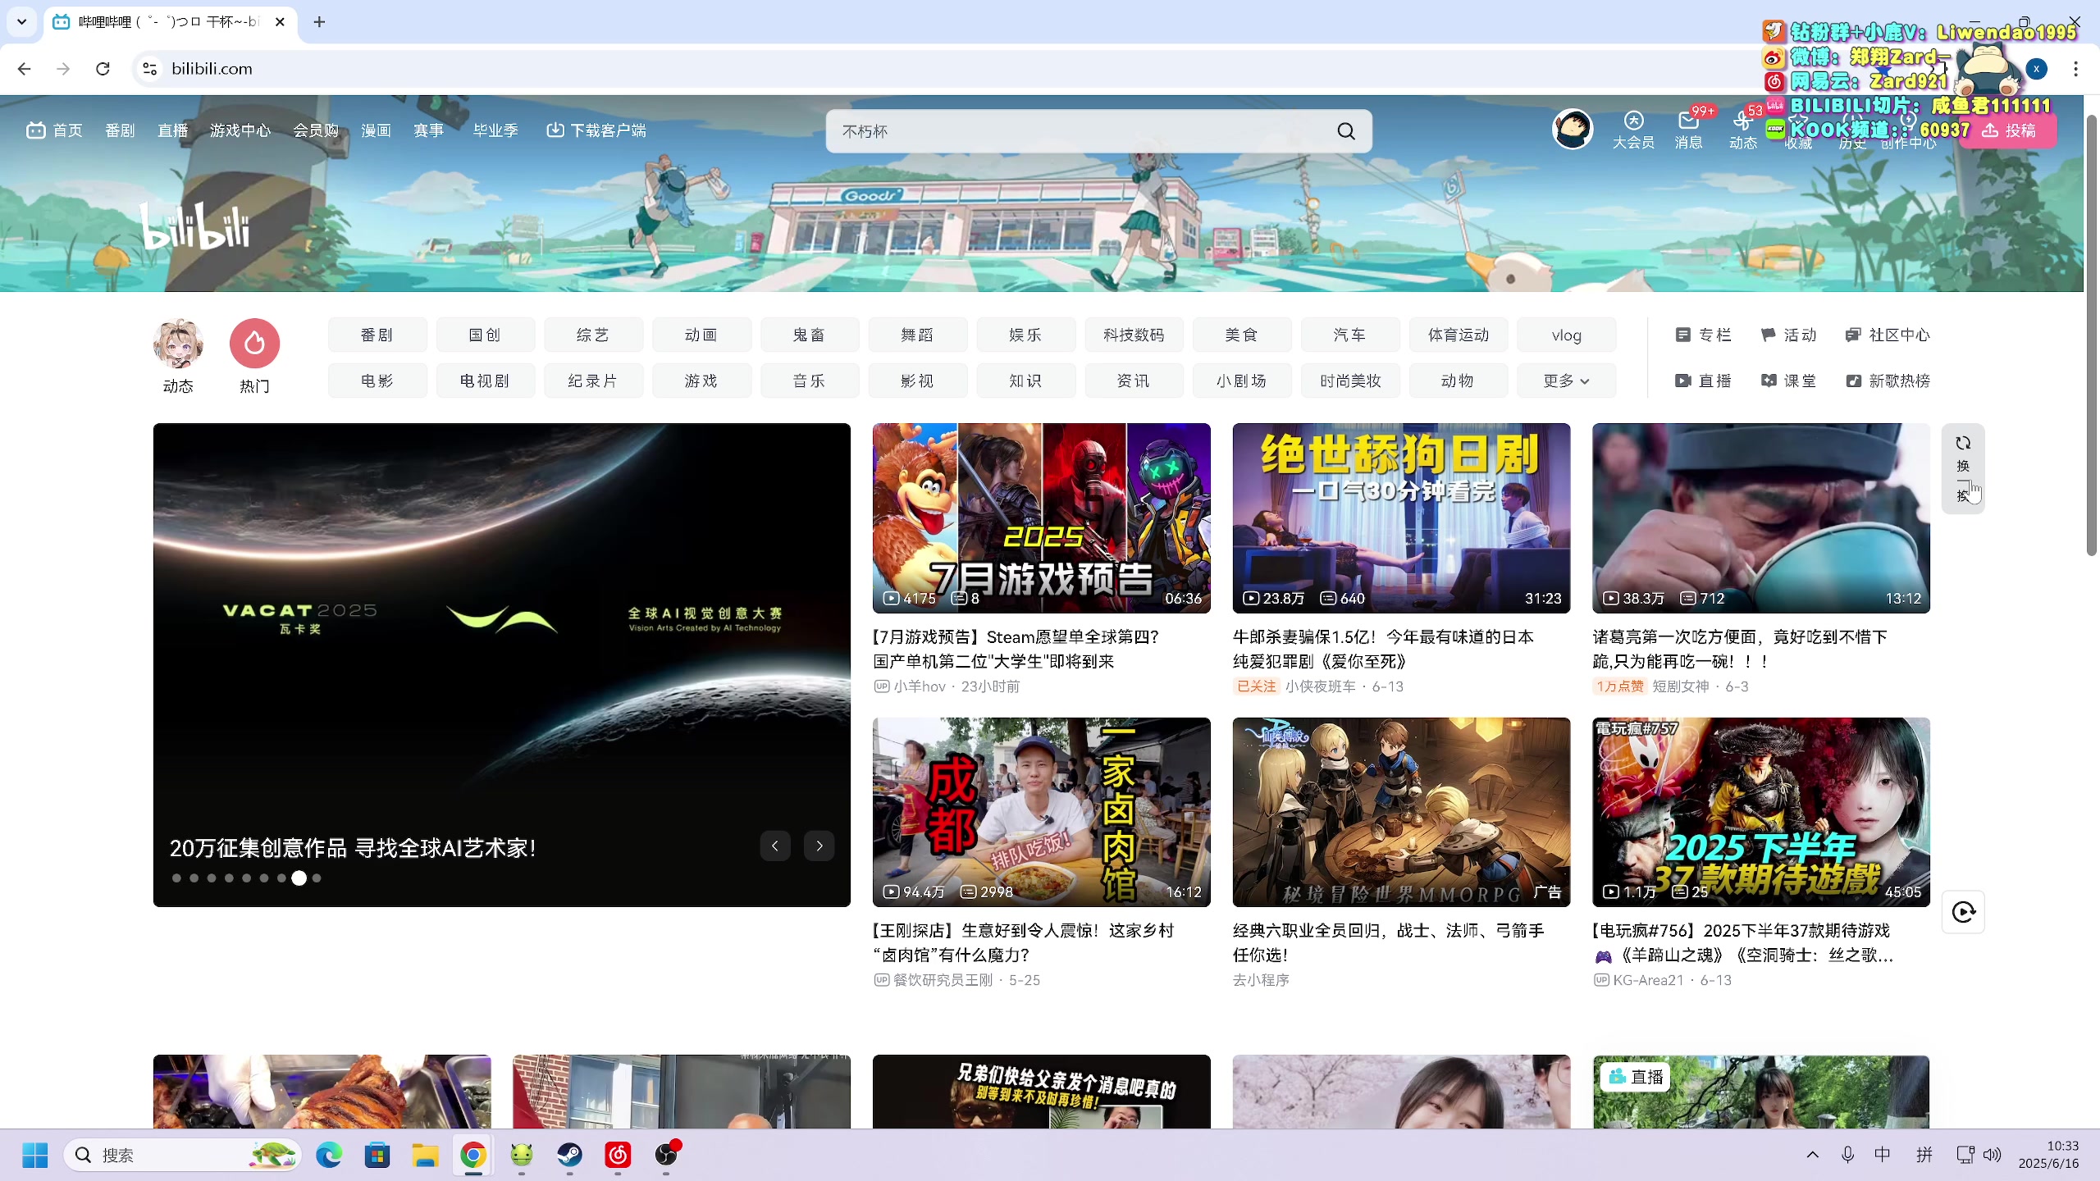This screenshot has height=1181, width=2100.
Task: Go to previous carousel slide arrow
Action: coord(775,846)
